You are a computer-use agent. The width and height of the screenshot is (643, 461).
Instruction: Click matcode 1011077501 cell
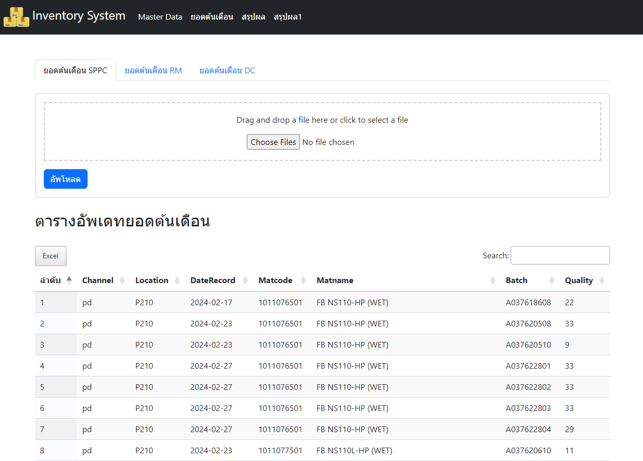(280, 451)
